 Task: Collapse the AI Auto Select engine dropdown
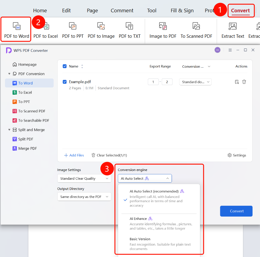(x=145, y=179)
